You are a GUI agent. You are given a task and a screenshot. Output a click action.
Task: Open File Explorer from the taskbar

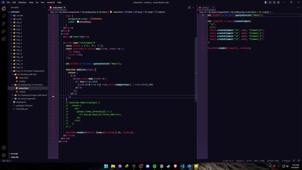(113, 166)
